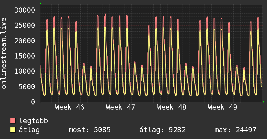Select the Week 49 axis label
This screenshot has width=267, height=139.
[222, 107]
